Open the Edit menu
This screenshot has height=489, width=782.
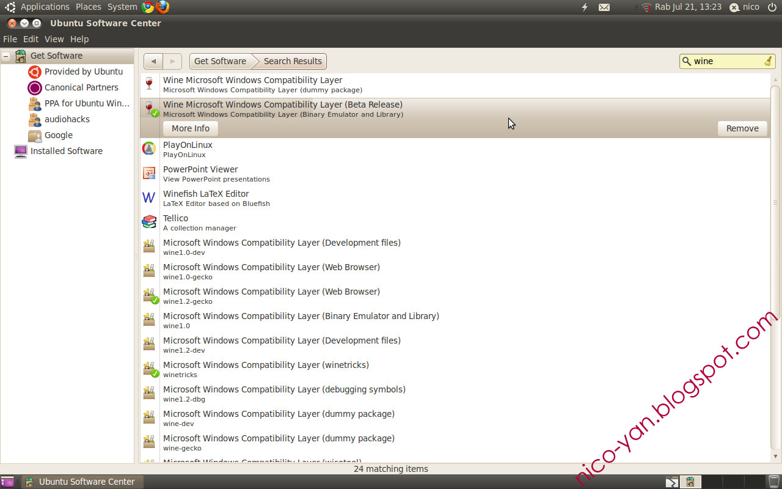tap(31, 39)
